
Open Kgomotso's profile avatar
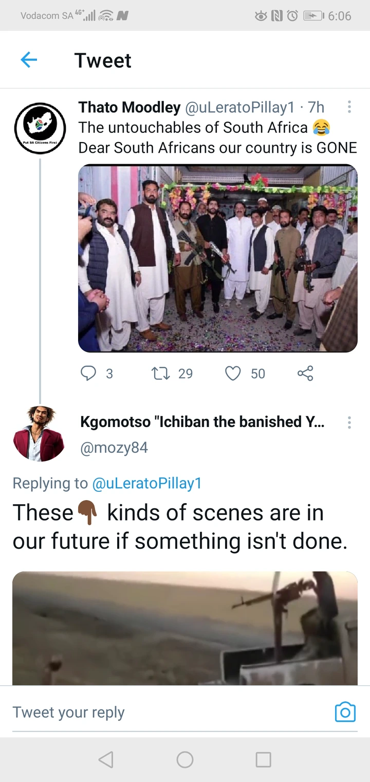click(39, 433)
